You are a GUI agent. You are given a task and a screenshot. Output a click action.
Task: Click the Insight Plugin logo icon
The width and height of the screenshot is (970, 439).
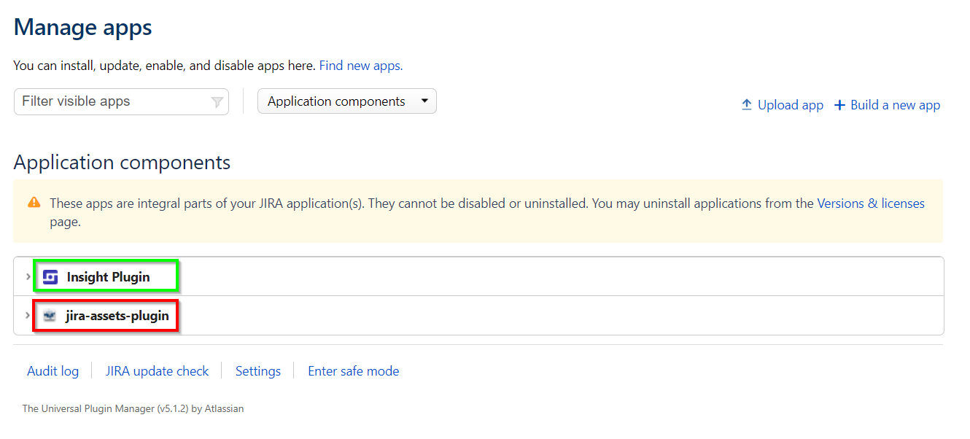click(50, 277)
